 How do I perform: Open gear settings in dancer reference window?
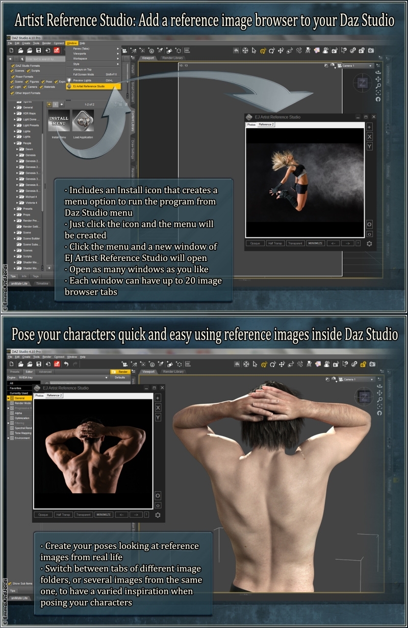click(x=369, y=244)
